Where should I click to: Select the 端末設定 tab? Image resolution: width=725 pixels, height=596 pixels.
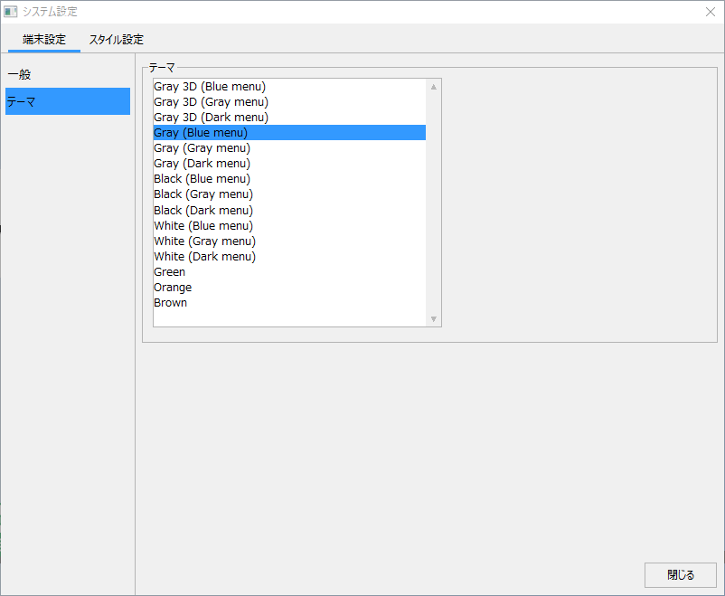click(44, 40)
